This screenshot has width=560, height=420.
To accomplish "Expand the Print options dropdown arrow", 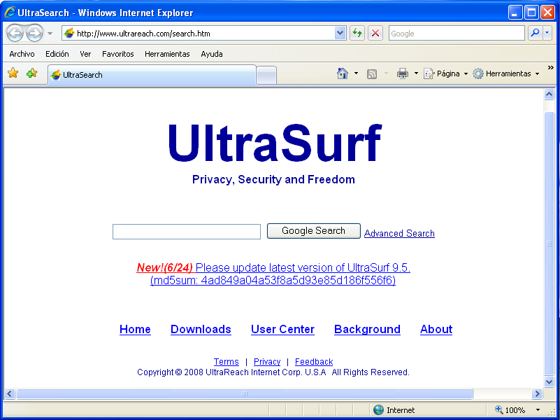I will [x=416, y=73].
